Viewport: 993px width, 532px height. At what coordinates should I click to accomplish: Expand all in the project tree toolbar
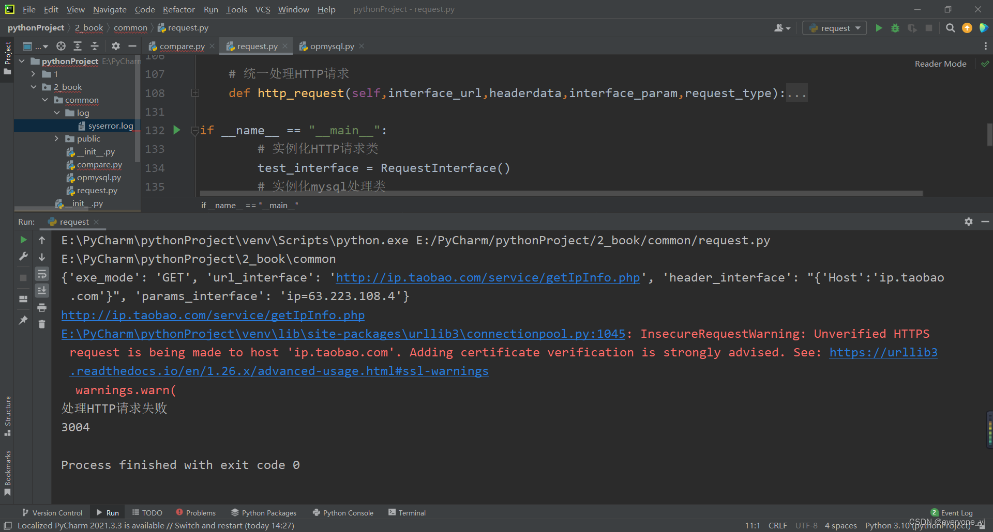[x=78, y=46]
